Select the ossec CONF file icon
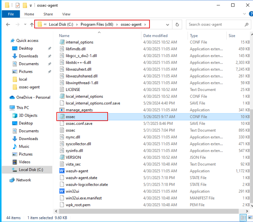 coord(62,117)
